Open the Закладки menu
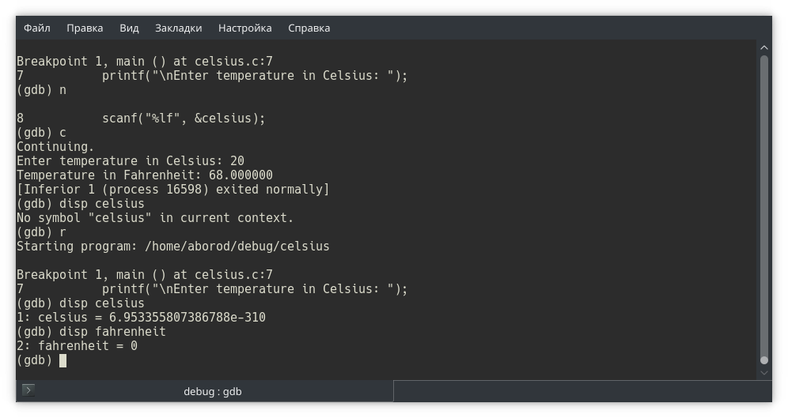The width and height of the screenshot is (788, 418). pos(178,28)
